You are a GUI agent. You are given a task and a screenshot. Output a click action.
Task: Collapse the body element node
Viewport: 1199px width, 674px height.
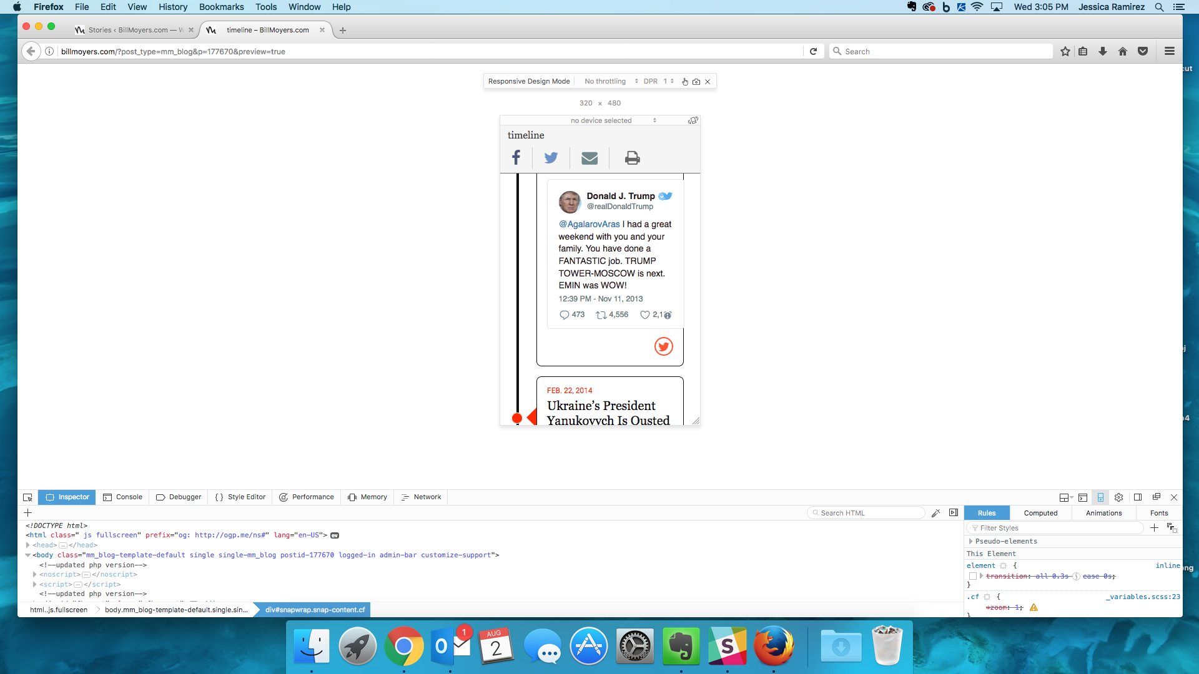pyautogui.click(x=28, y=555)
